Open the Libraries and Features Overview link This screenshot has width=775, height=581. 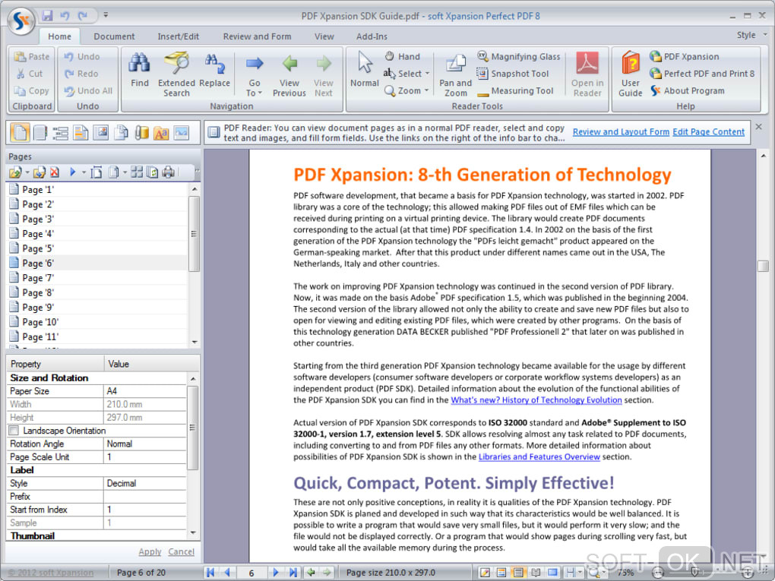(x=539, y=456)
